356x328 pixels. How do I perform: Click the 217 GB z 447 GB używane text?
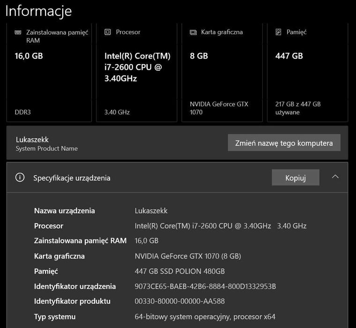298,108
